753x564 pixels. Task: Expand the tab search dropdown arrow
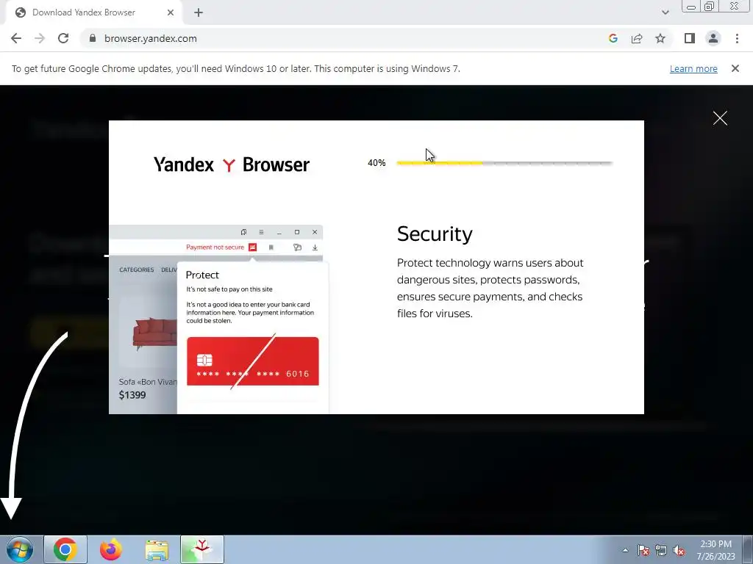coord(665,12)
